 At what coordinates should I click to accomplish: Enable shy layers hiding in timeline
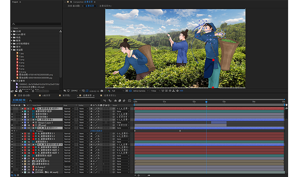pos(115,101)
